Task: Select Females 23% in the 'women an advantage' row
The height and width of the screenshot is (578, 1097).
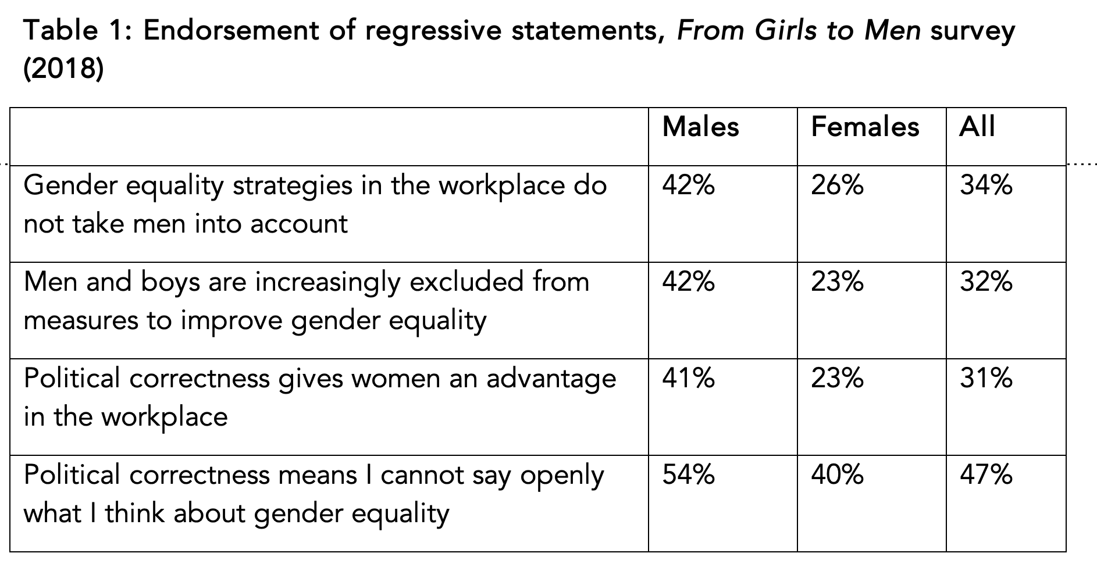Action: coord(837,379)
